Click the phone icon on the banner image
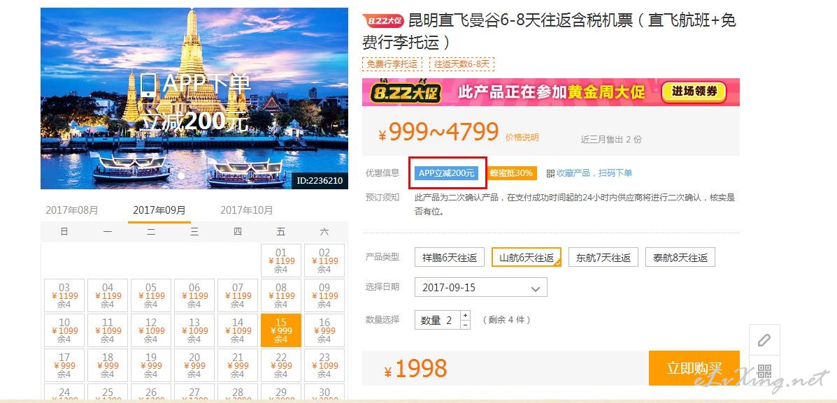 click(150, 85)
